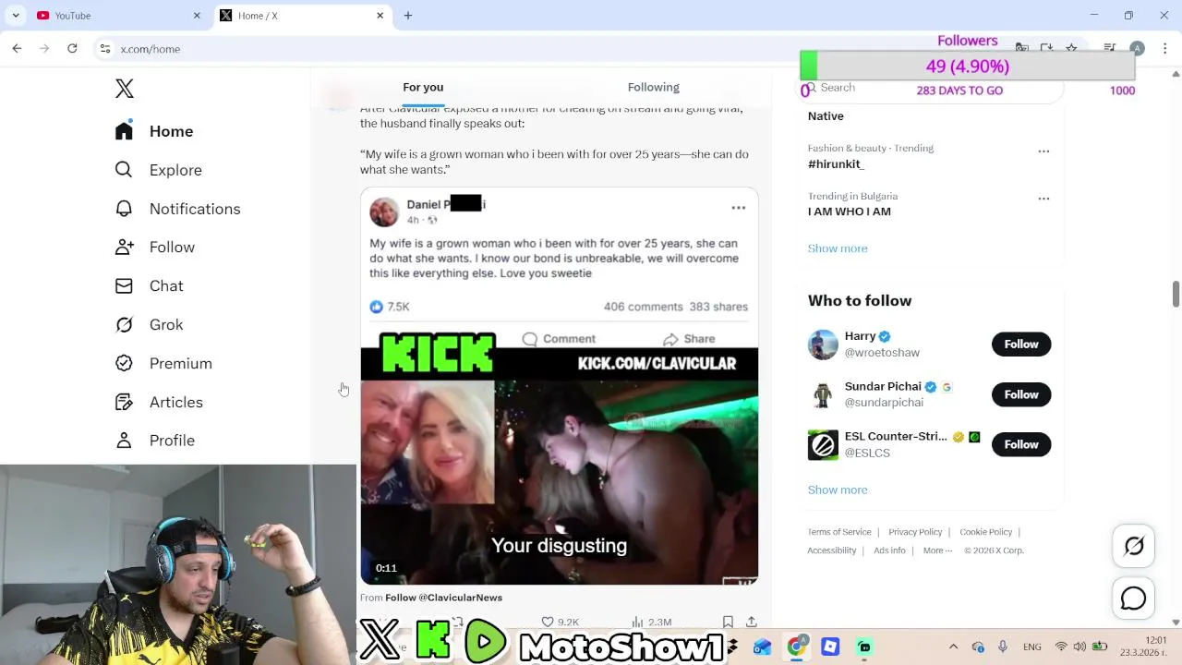Switch to the Following tab
The image size is (1182, 665).
(x=654, y=87)
